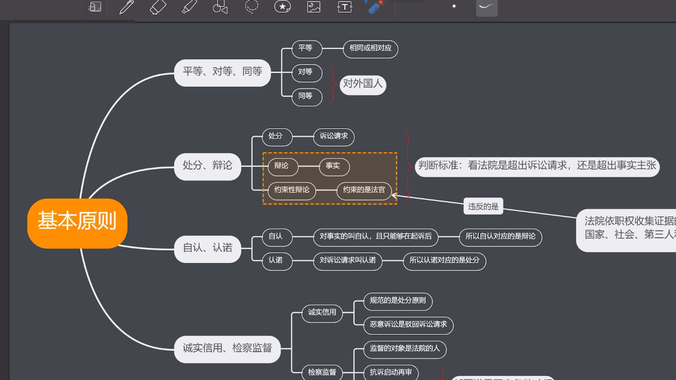Select the 对等 child node
Viewport: 676px width, 380px height.
307,73
